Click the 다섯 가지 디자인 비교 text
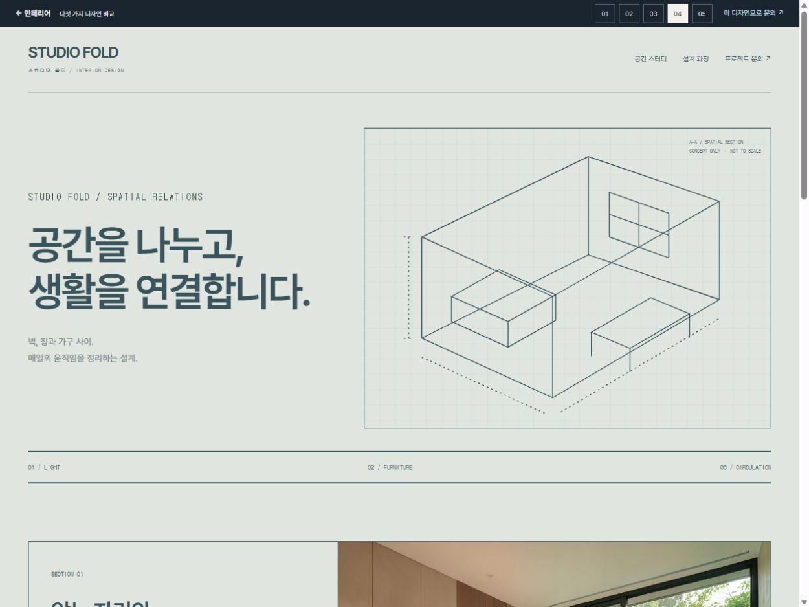Image resolution: width=809 pixels, height=607 pixels. click(x=87, y=14)
